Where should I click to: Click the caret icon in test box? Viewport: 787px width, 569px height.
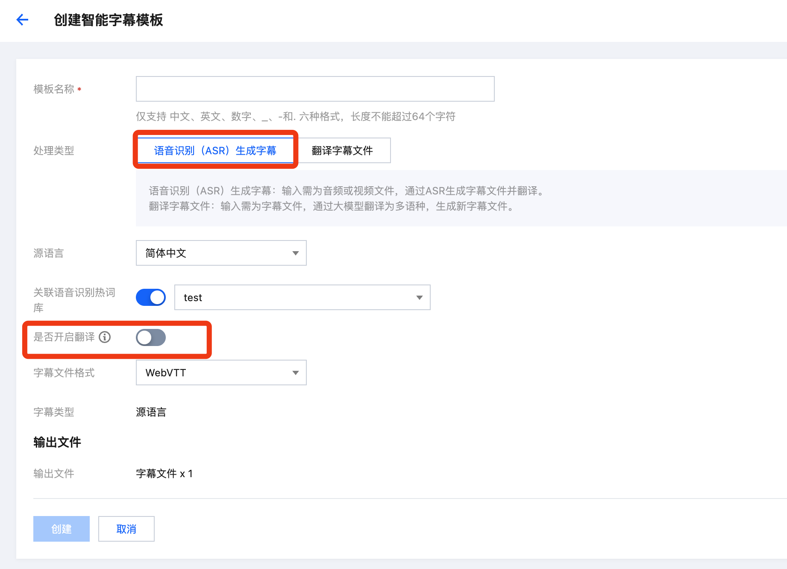coord(419,298)
